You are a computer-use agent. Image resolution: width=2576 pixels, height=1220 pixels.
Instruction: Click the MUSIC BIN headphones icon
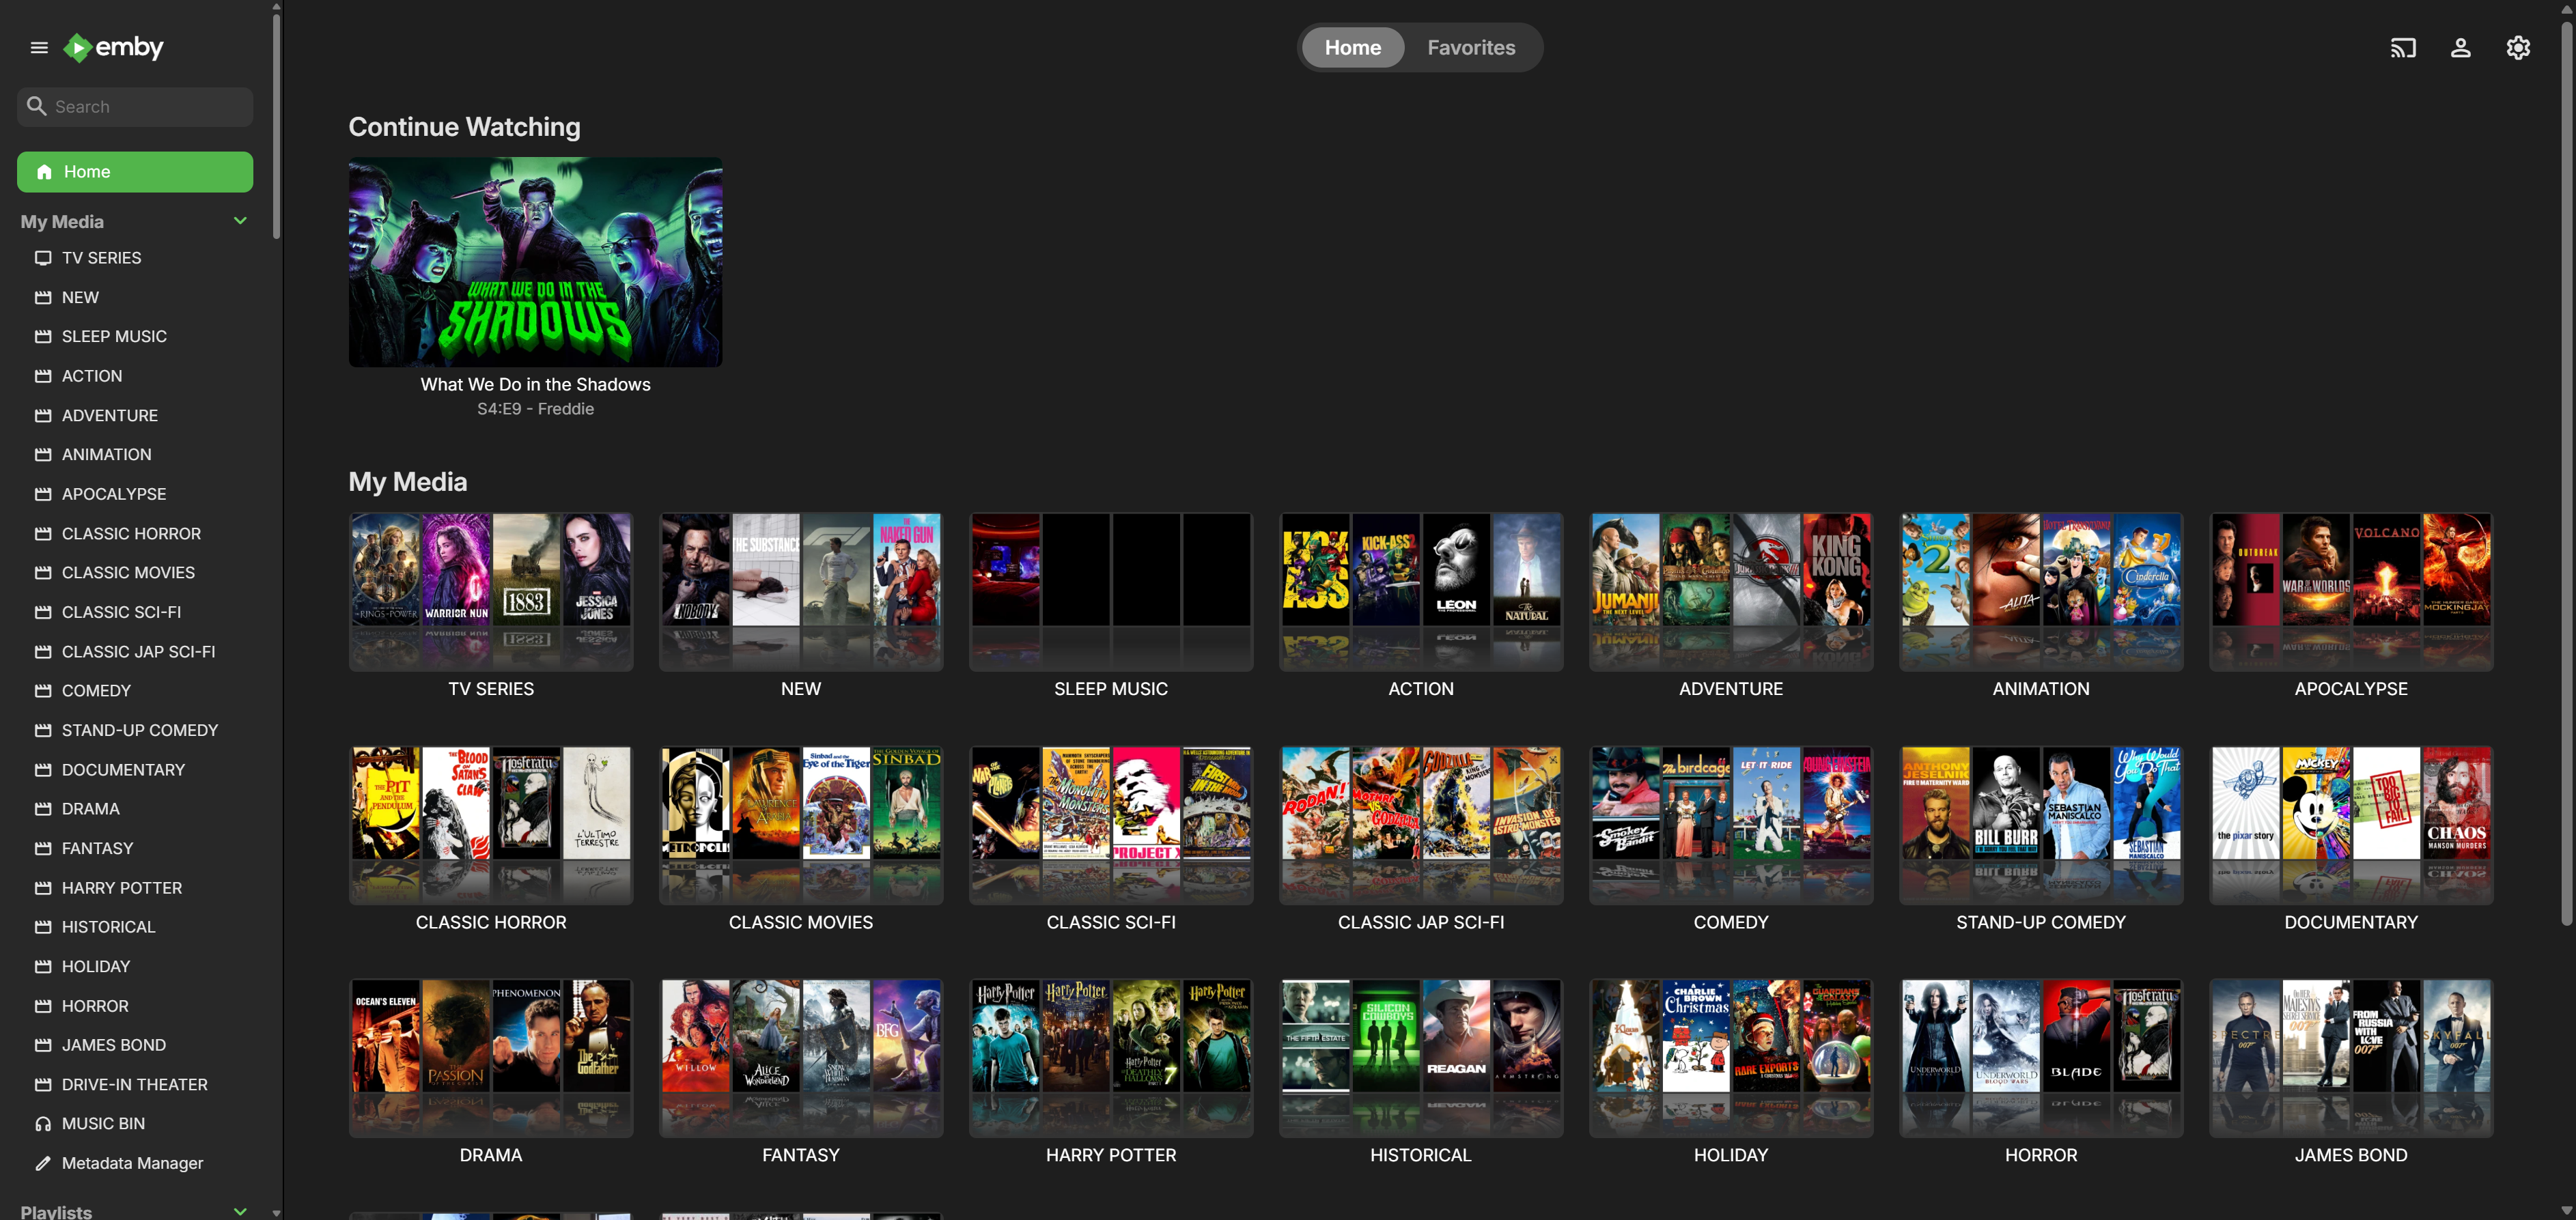point(43,1123)
